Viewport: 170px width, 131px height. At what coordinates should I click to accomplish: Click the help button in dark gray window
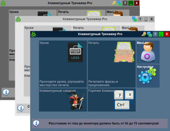[x=125, y=3]
